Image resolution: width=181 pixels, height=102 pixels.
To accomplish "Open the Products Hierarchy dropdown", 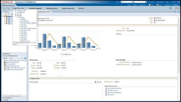I will 69,8.
